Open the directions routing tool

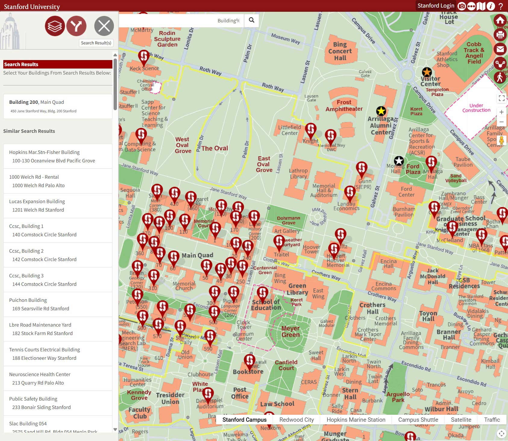(x=76, y=26)
